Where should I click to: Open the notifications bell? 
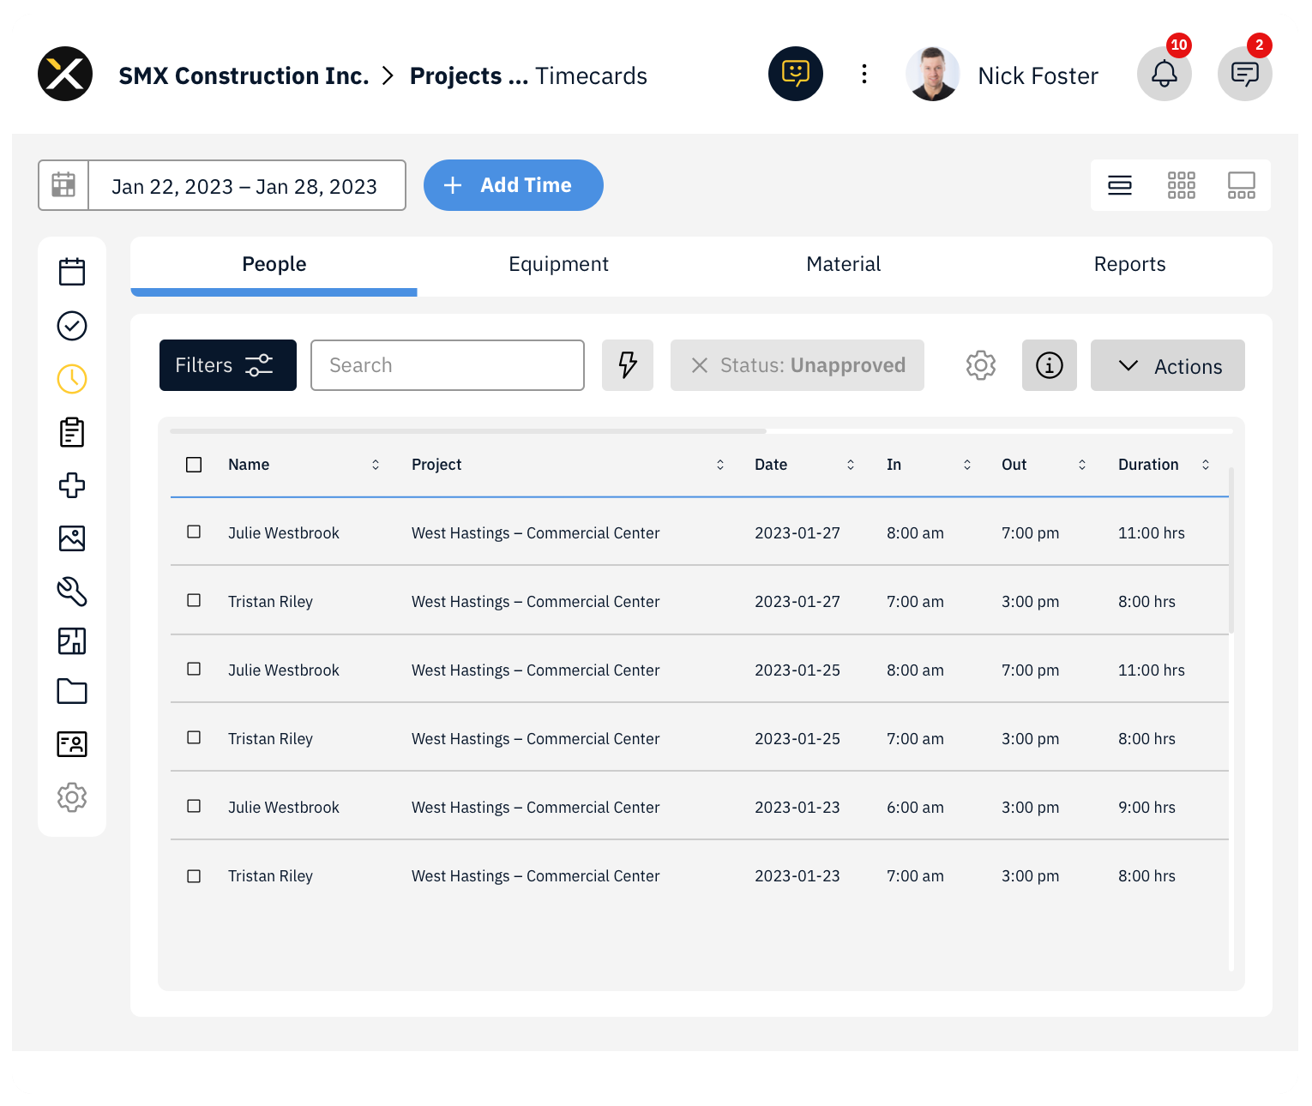(x=1165, y=74)
